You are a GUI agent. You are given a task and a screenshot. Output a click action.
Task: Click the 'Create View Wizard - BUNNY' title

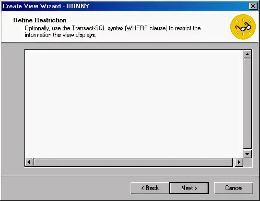46,6
